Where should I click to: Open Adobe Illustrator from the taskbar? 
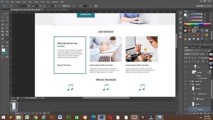[x=52, y=117]
